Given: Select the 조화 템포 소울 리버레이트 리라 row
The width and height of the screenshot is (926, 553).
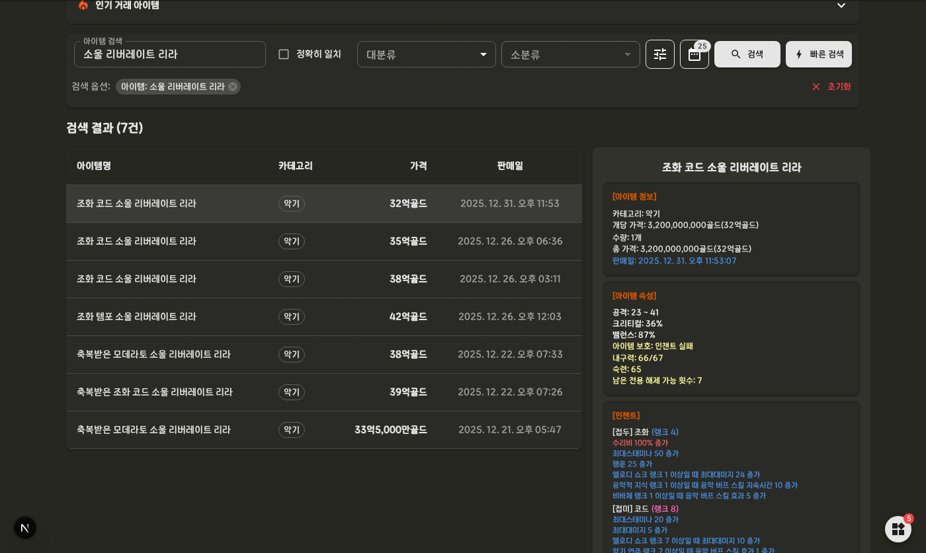Looking at the screenshot, I should click(x=324, y=317).
